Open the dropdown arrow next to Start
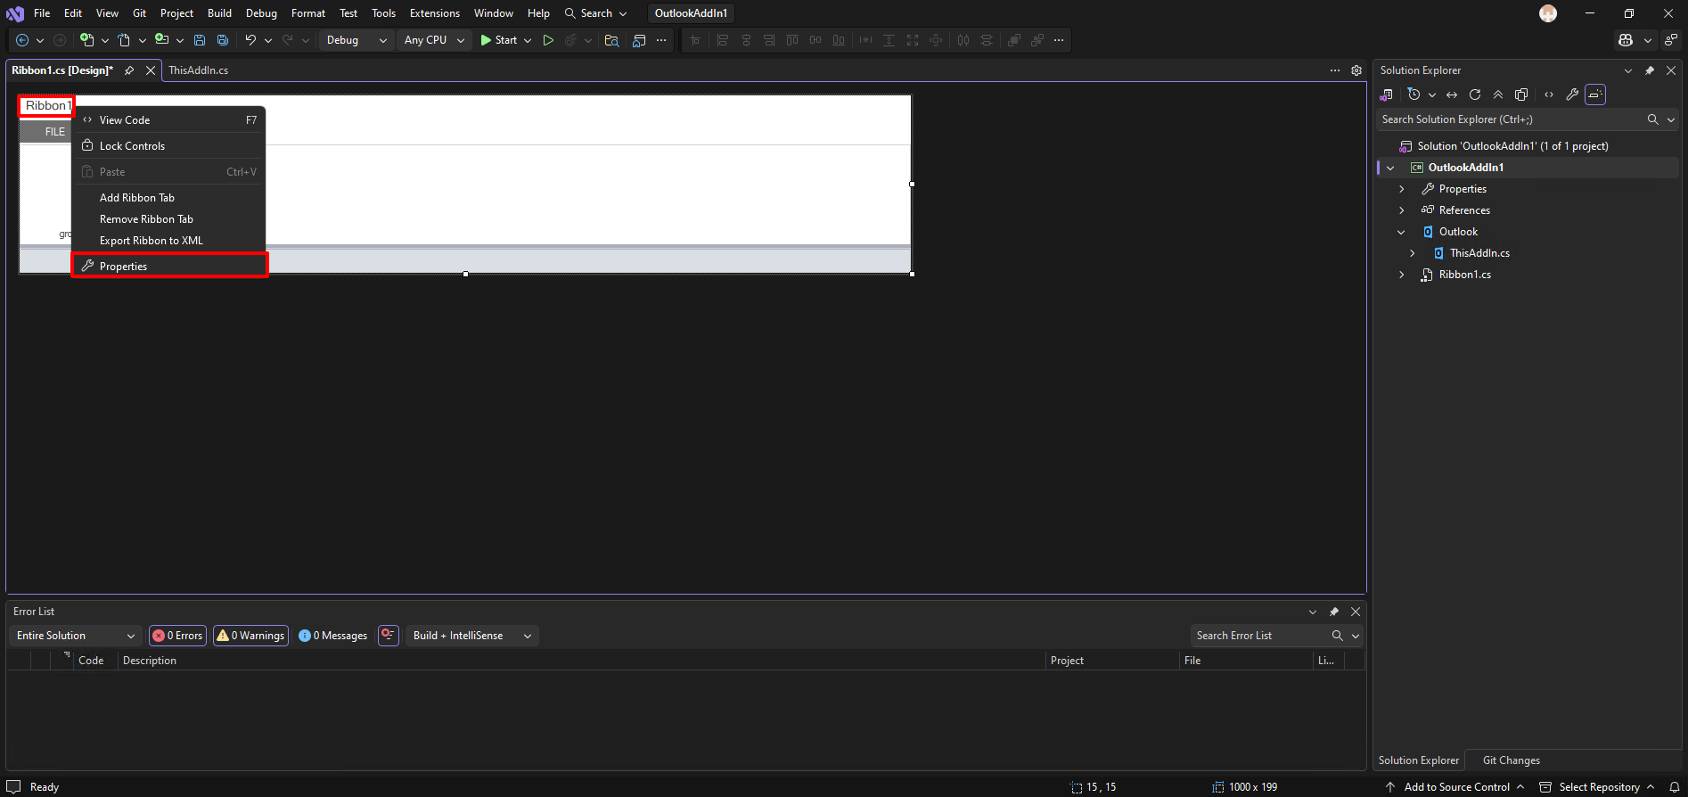 point(528,40)
